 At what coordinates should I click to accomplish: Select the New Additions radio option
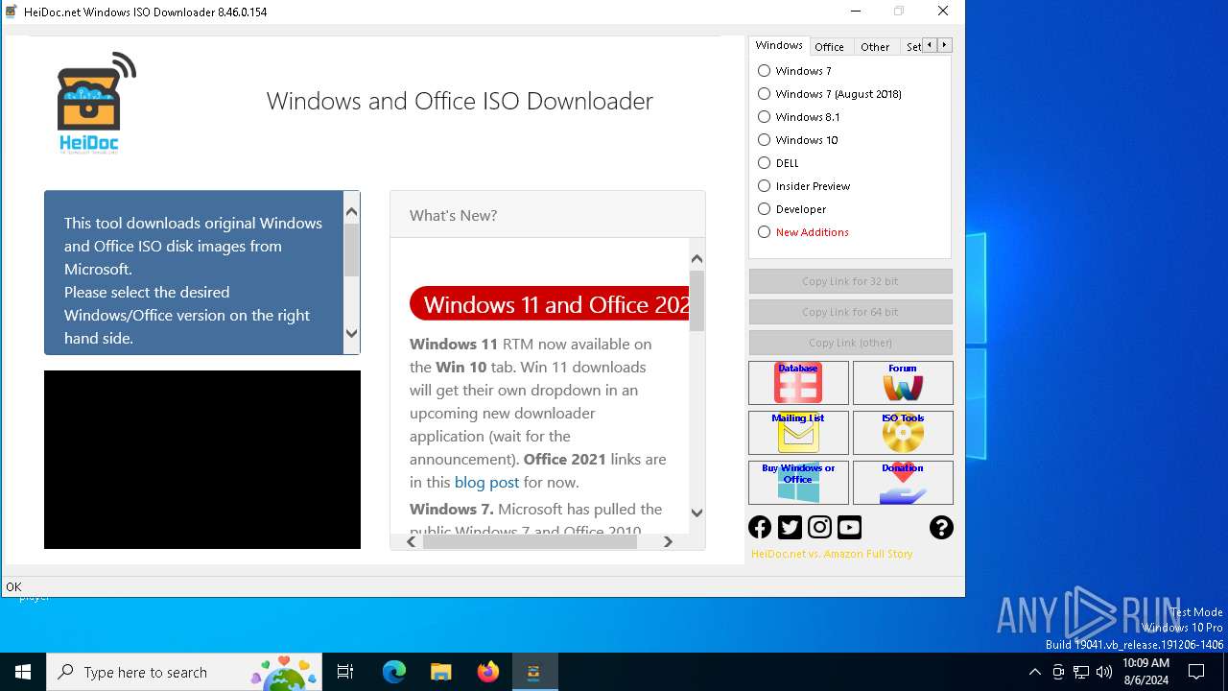[803, 232]
